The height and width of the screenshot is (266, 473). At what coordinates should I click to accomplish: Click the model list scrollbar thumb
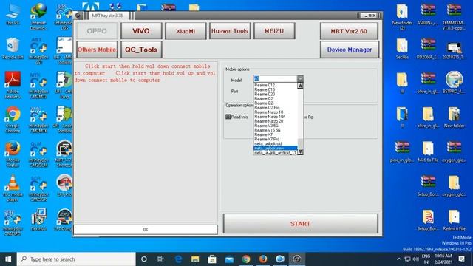(x=300, y=143)
